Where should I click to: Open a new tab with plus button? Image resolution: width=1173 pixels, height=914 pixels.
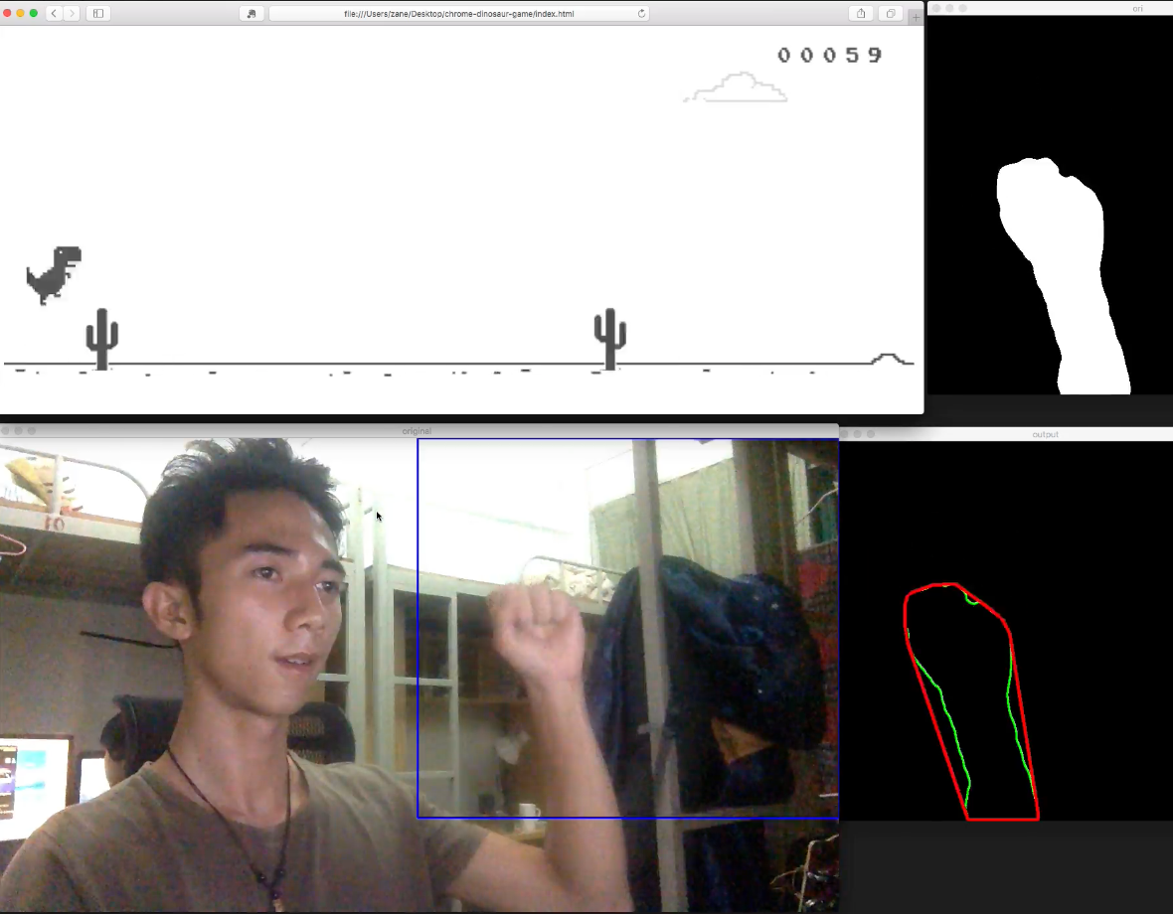[916, 17]
